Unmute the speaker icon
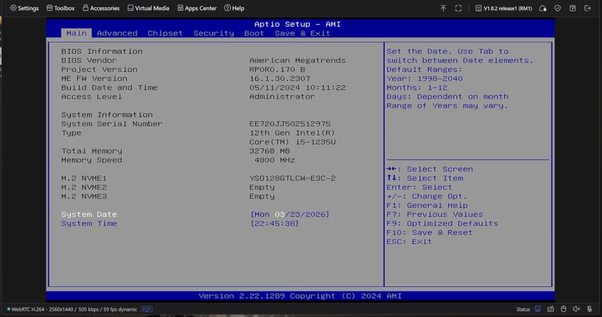602x317 pixels. 576,309
